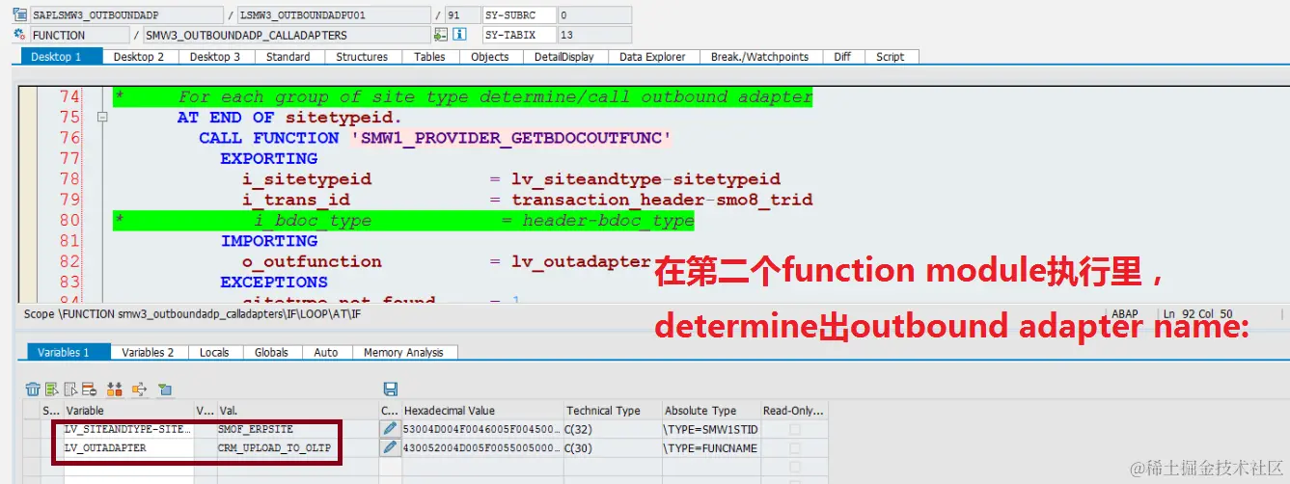Open the Break./Watchpoints tab
Viewport: 1290px width, 484px height.
[760, 57]
